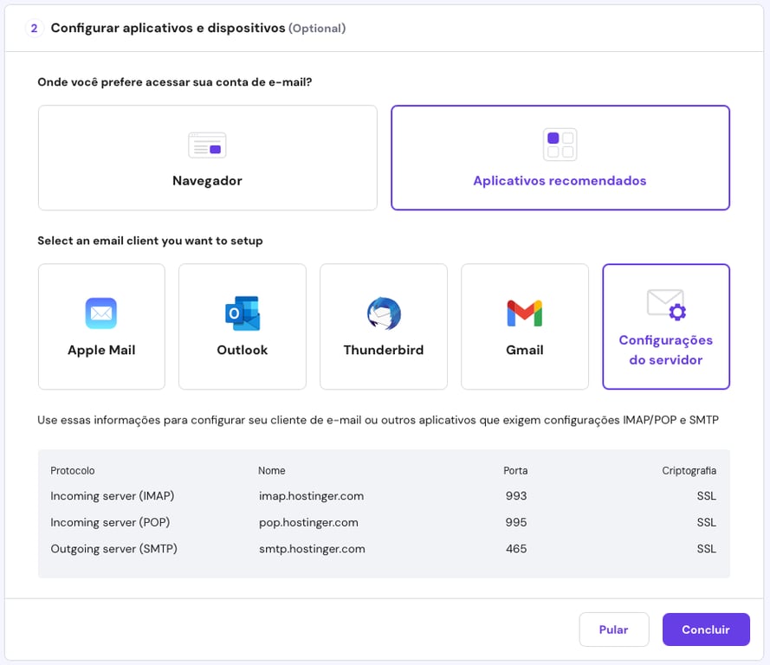
Task: Choose the Thunderbird icon
Action: (383, 313)
